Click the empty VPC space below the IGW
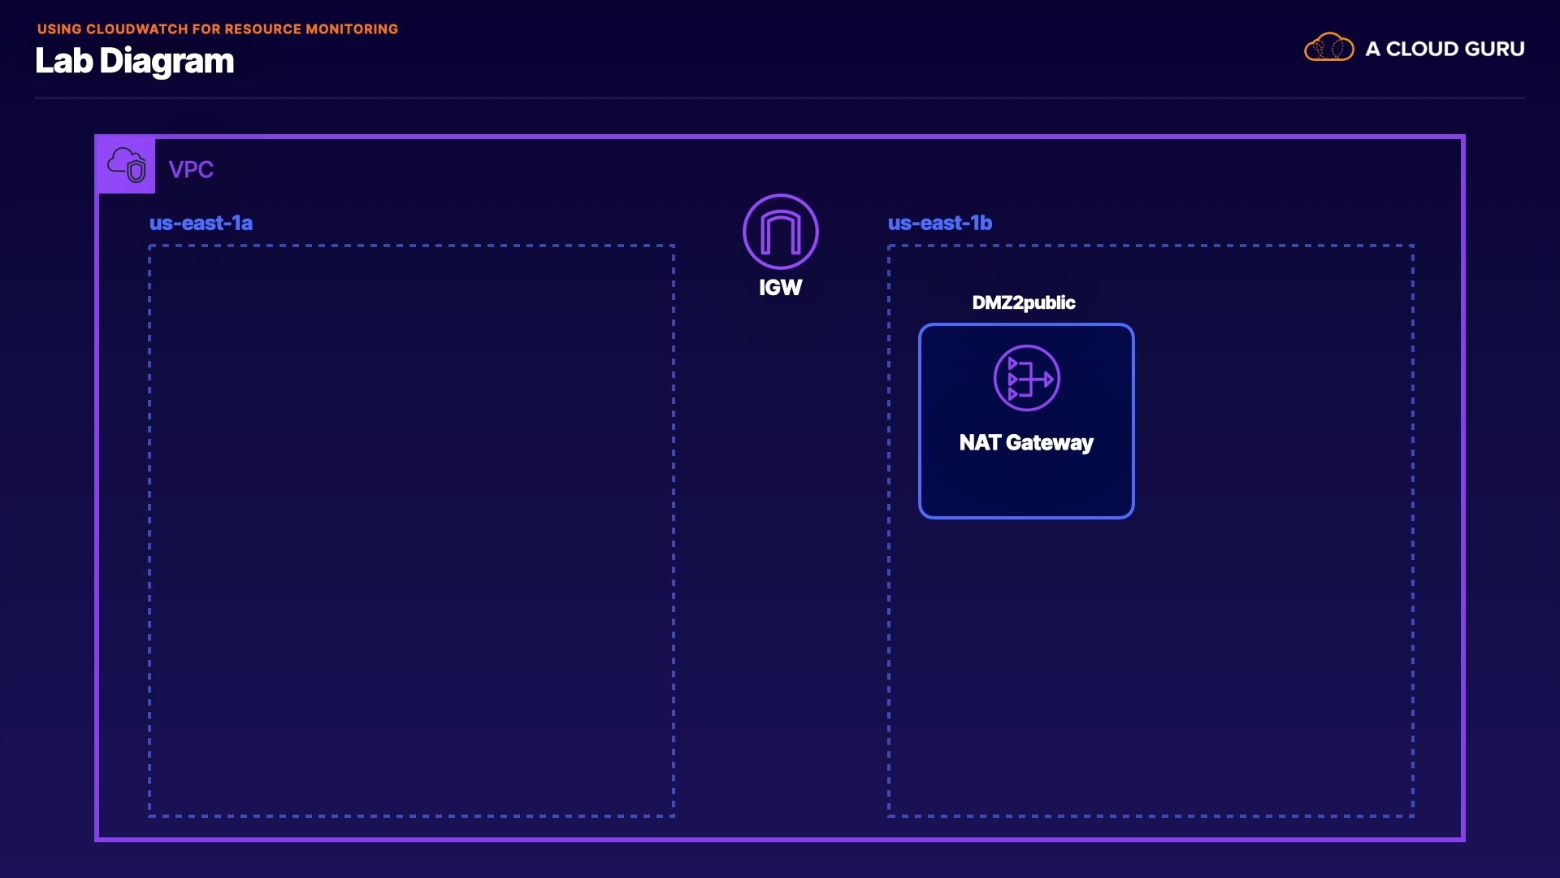Screen dimensions: 1560x878 pos(780,528)
